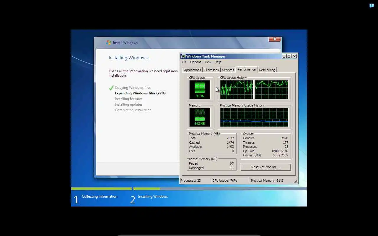Click 'Processes: 23' in the status bar

click(191, 181)
